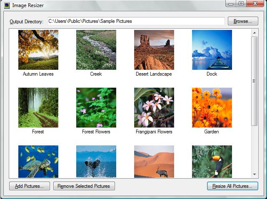
Task: Select the Frangipani Flowers thumbnail
Action: 154,108
